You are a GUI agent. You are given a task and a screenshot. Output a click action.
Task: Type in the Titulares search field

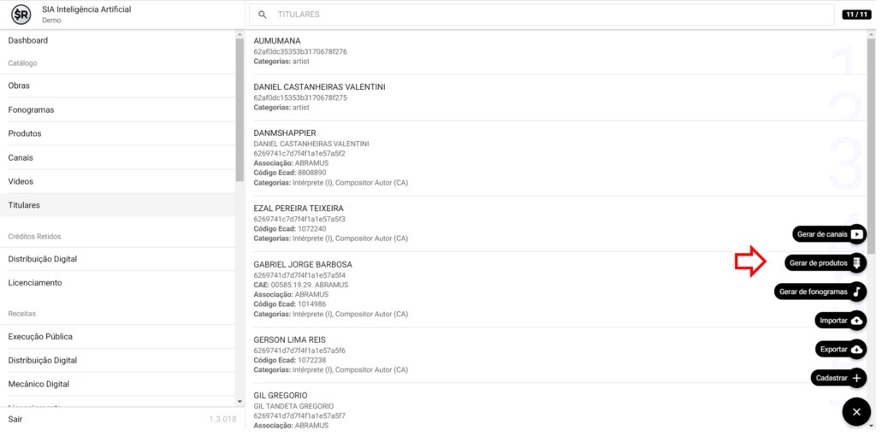pos(548,15)
